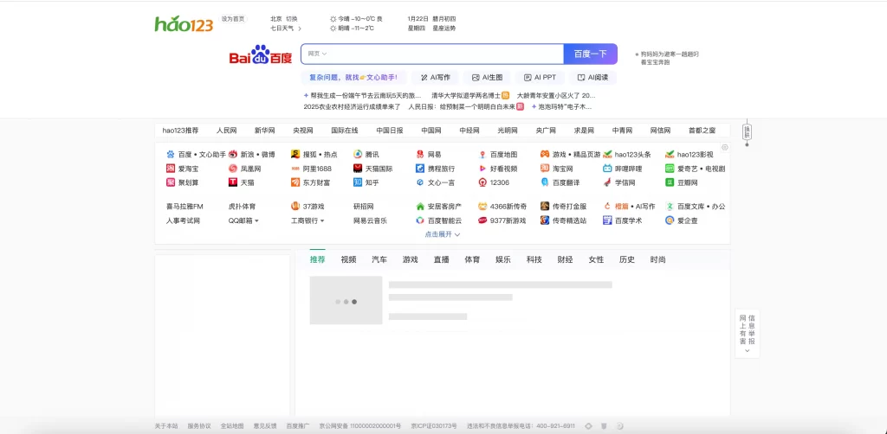
Task: Open the AI PPT tool button
Action: [540, 77]
